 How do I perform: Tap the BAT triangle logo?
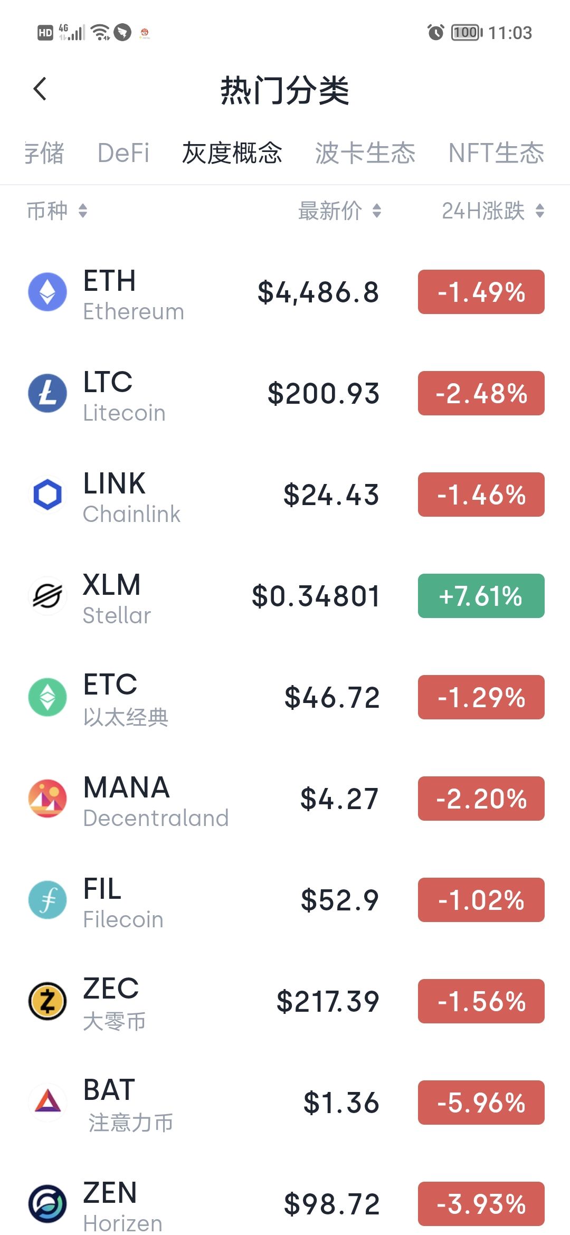click(x=47, y=1103)
